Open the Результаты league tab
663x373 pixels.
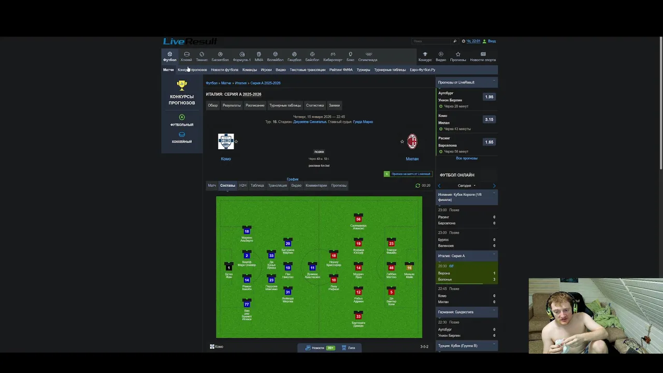point(232,105)
